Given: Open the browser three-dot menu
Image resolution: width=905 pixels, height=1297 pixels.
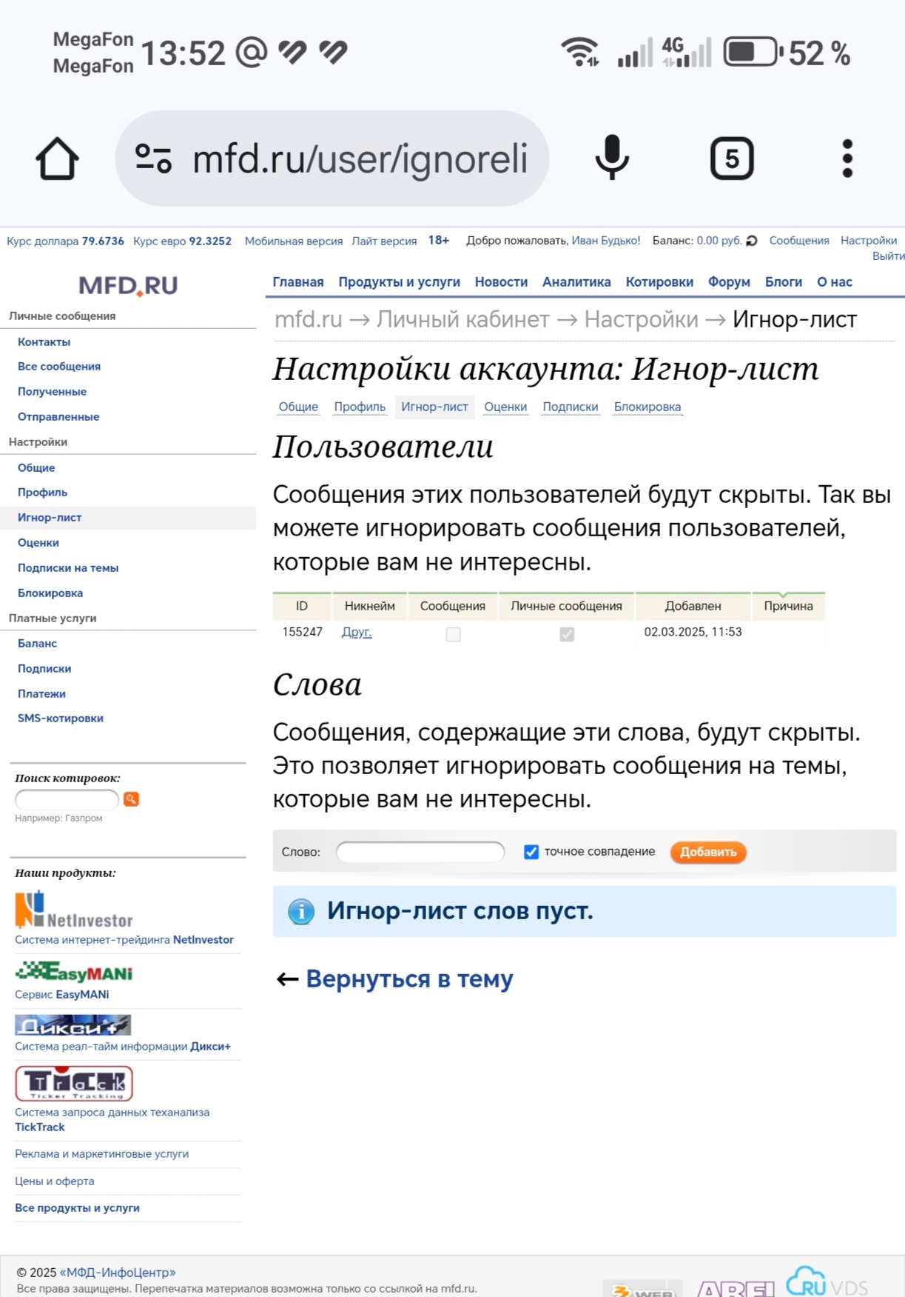Looking at the screenshot, I should click(847, 159).
